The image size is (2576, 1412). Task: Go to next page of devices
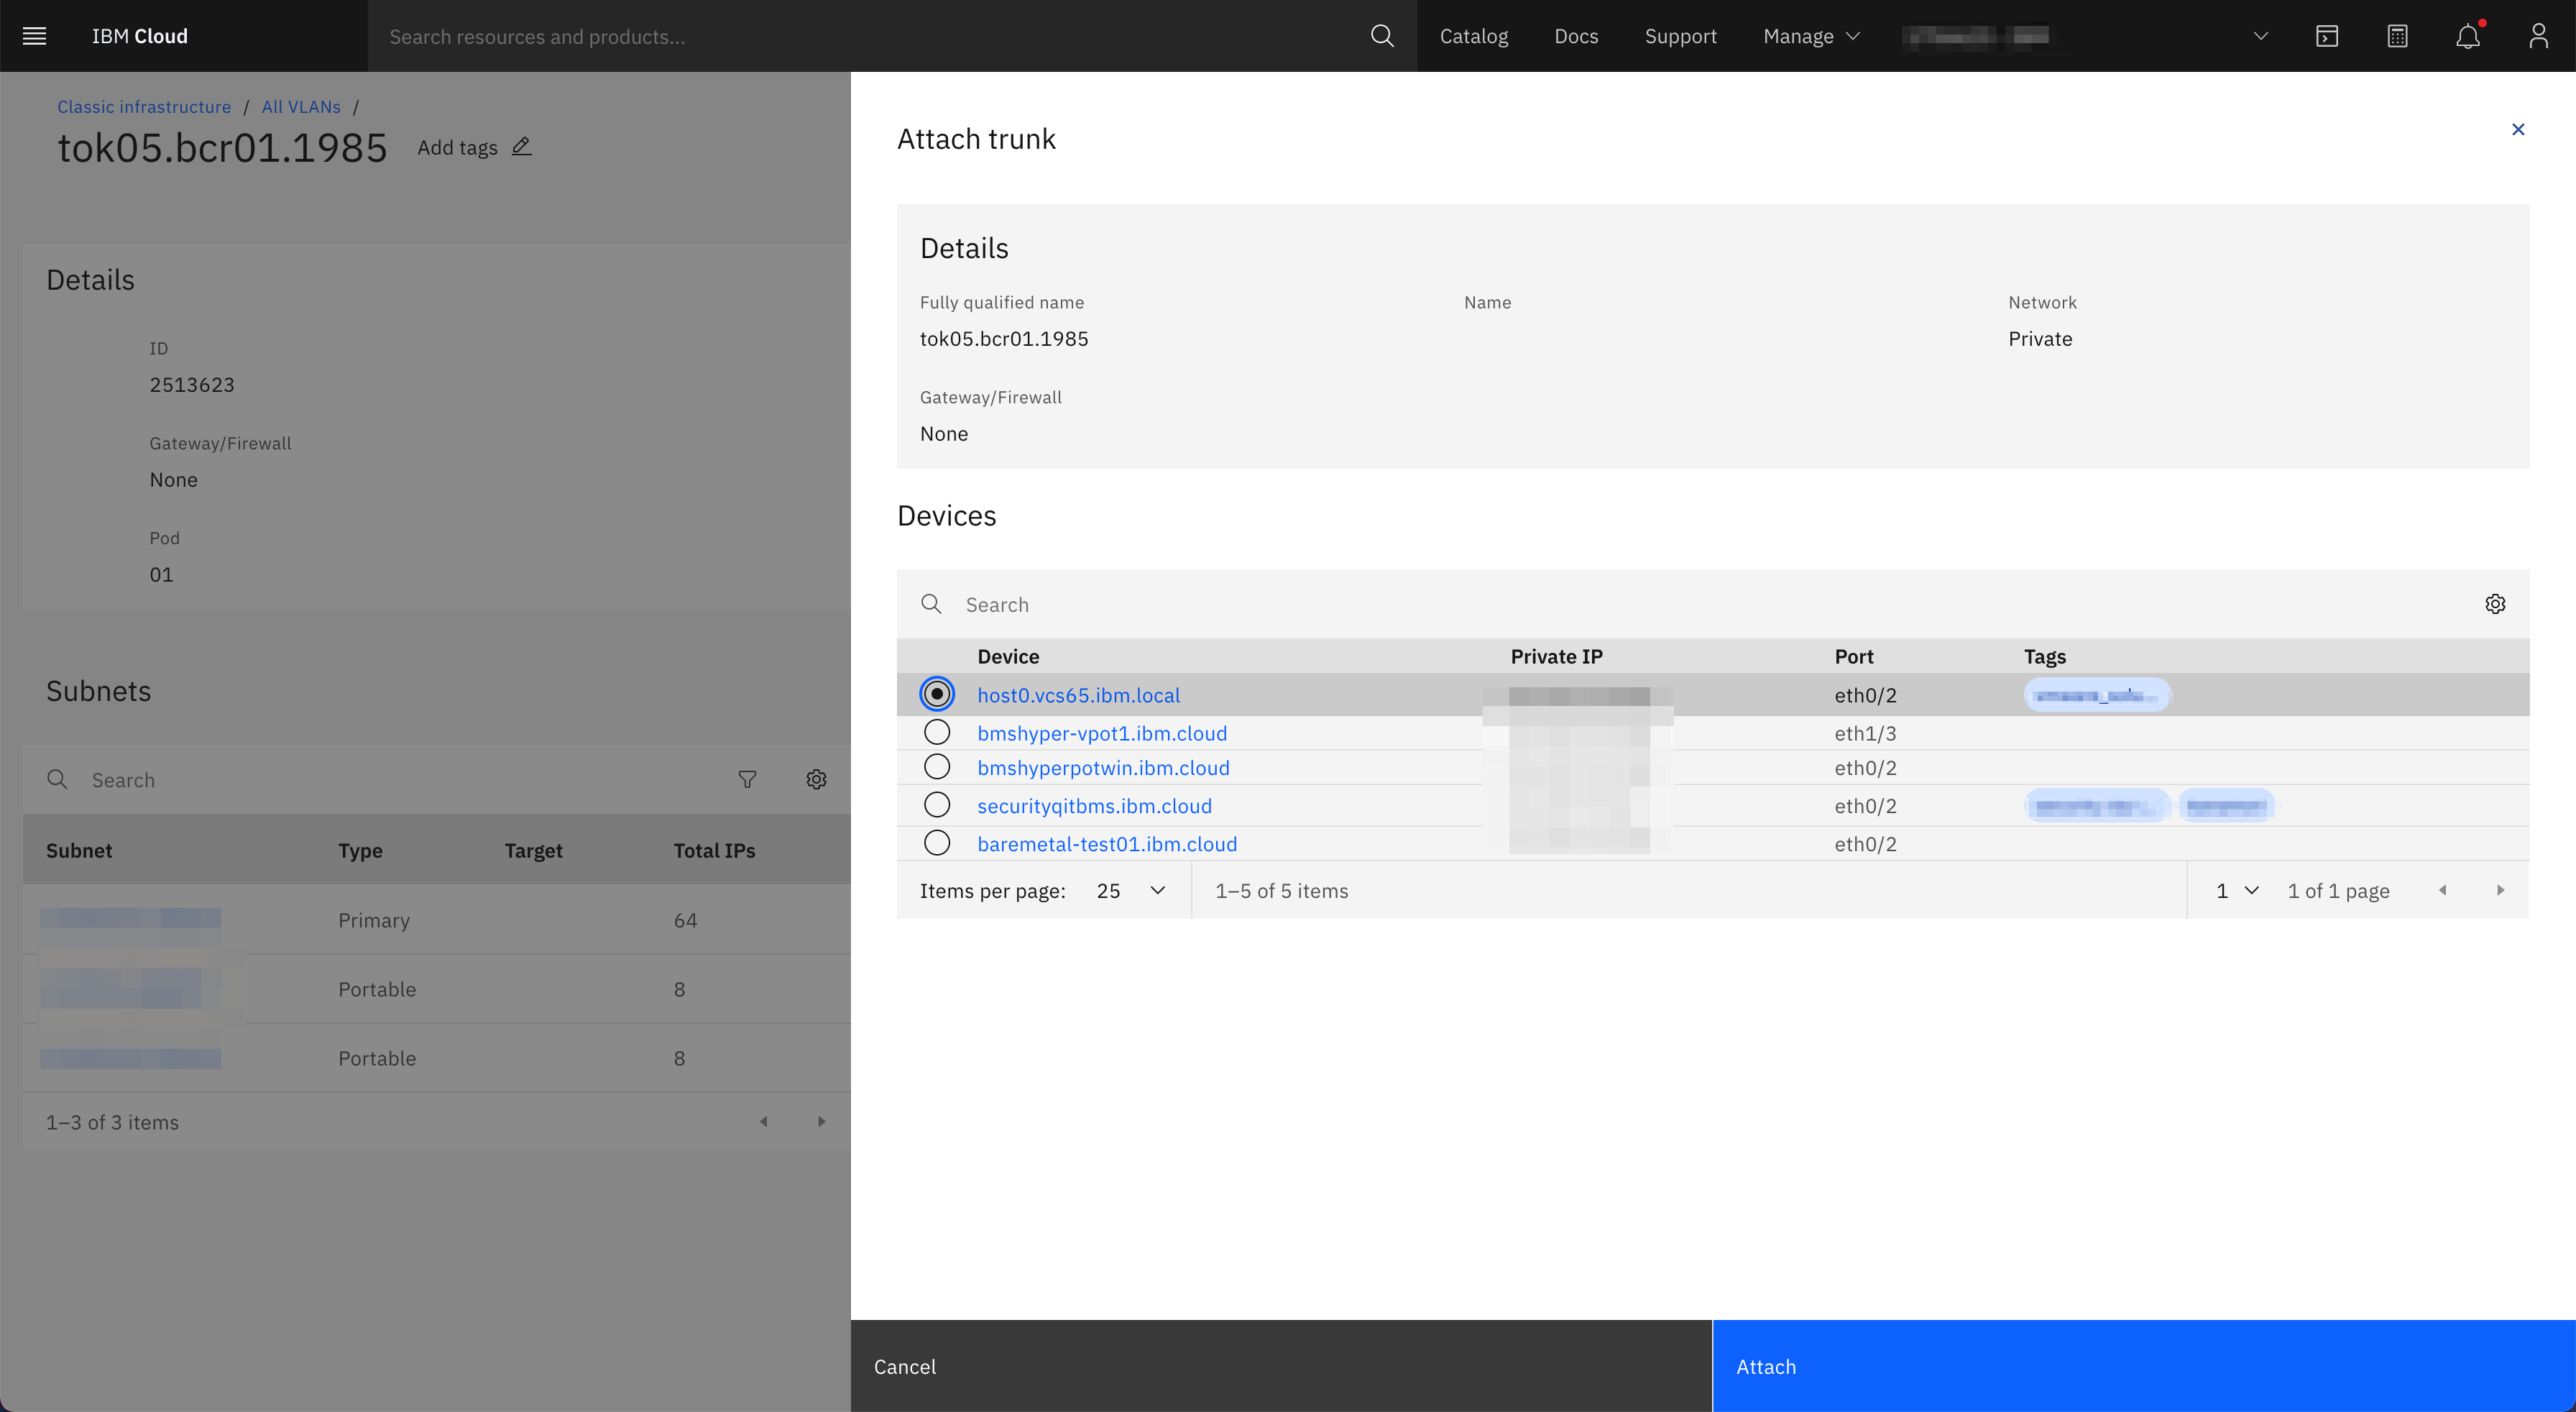tap(2500, 890)
